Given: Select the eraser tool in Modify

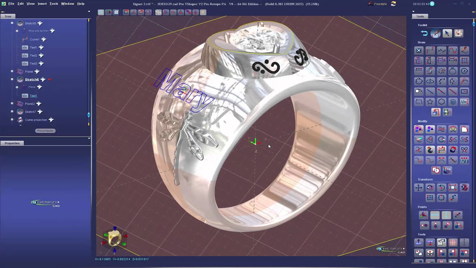Looking at the screenshot, I should coord(419,140).
